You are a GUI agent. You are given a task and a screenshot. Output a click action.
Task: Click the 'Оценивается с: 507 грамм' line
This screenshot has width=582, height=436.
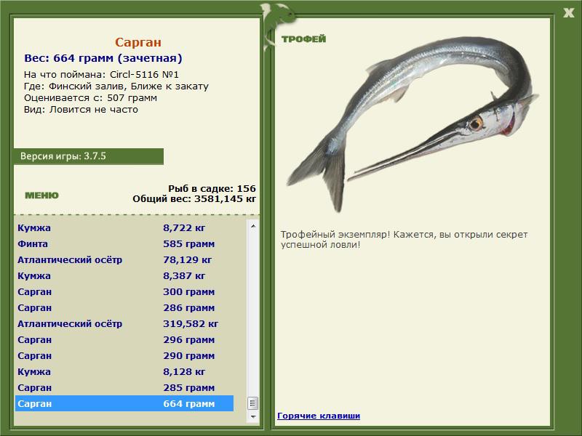click(x=90, y=98)
